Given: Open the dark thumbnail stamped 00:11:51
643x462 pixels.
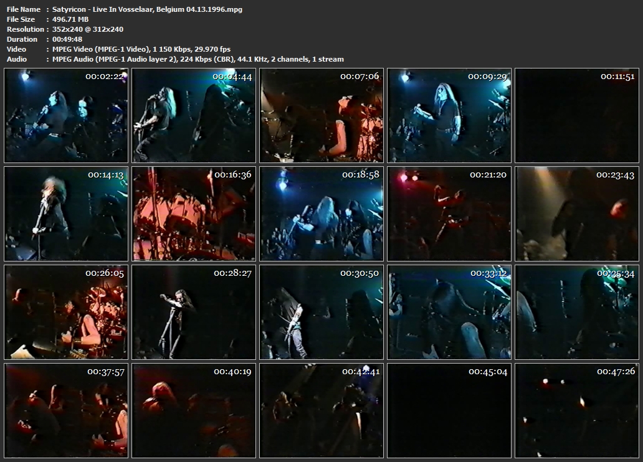Looking at the screenshot, I should click(577, 116).
